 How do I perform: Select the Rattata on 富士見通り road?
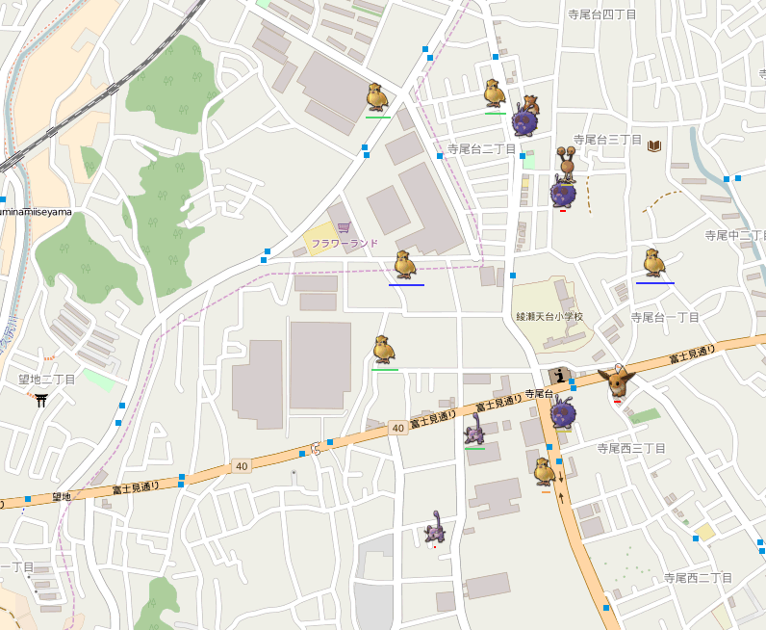(474, 430)
